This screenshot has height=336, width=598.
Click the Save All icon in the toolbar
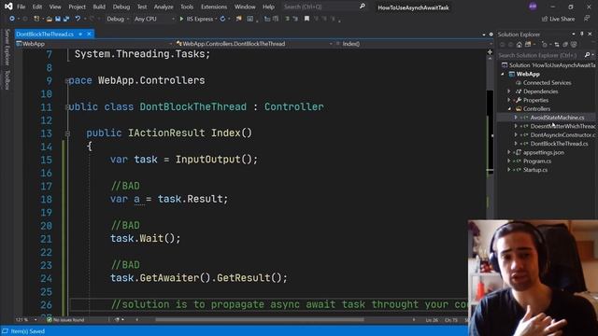point(66,19)
